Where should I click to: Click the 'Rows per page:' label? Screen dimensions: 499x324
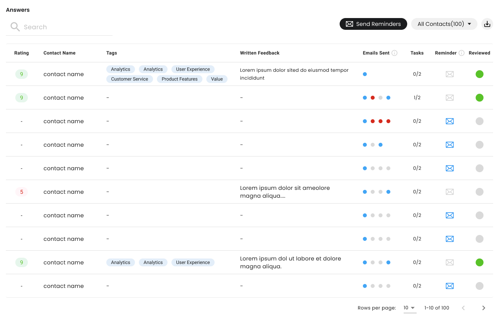click(377, 308)
